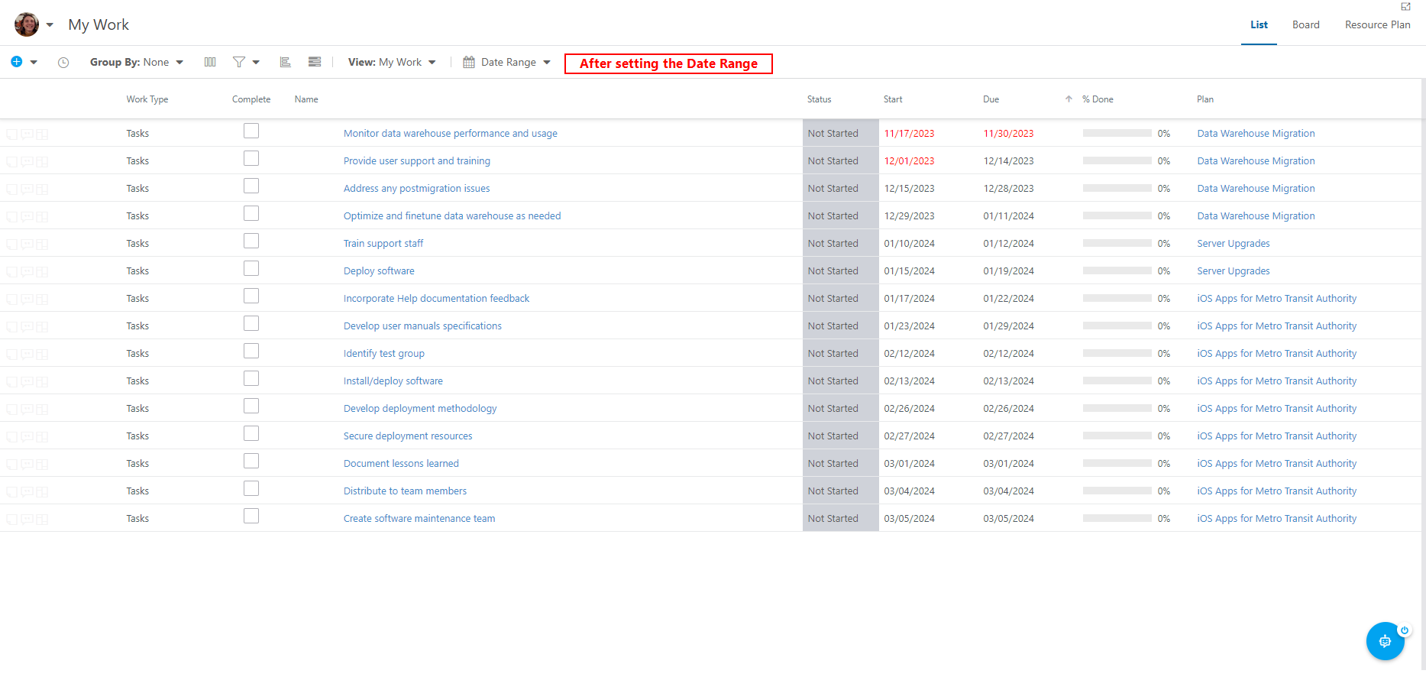1426x677 pixels.
Task: Open note icon for Address any postmigration issues row
Action: [x=11, y=189]
